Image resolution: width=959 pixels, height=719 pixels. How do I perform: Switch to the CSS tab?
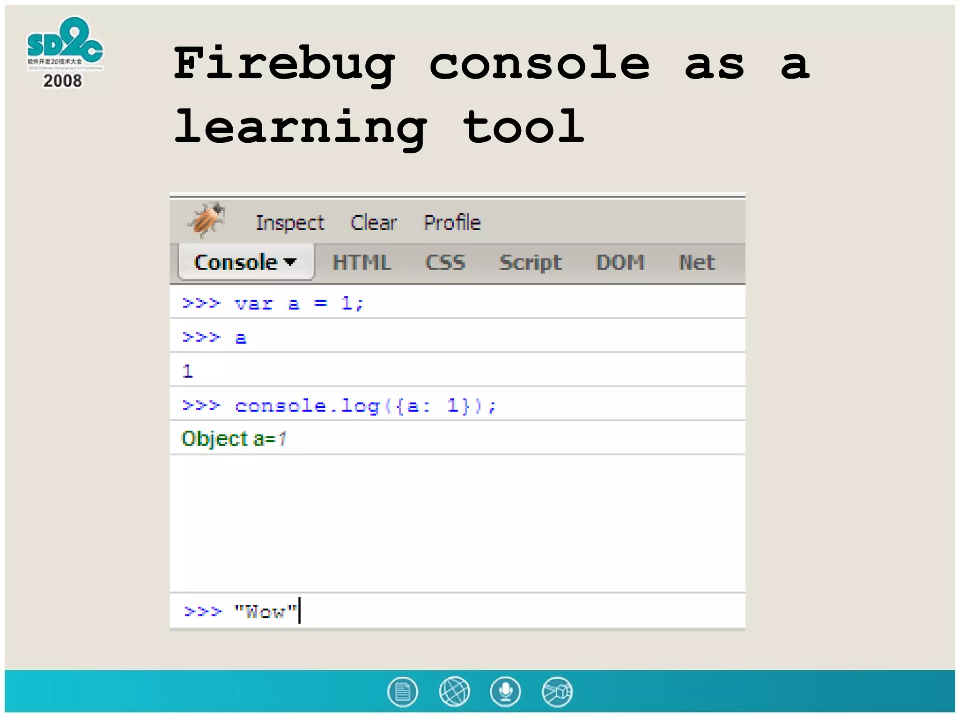445,263
